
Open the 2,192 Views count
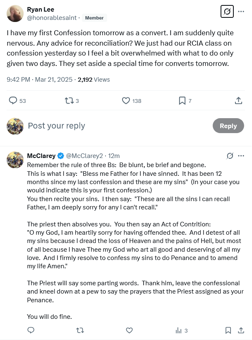(x=94, y=79)
